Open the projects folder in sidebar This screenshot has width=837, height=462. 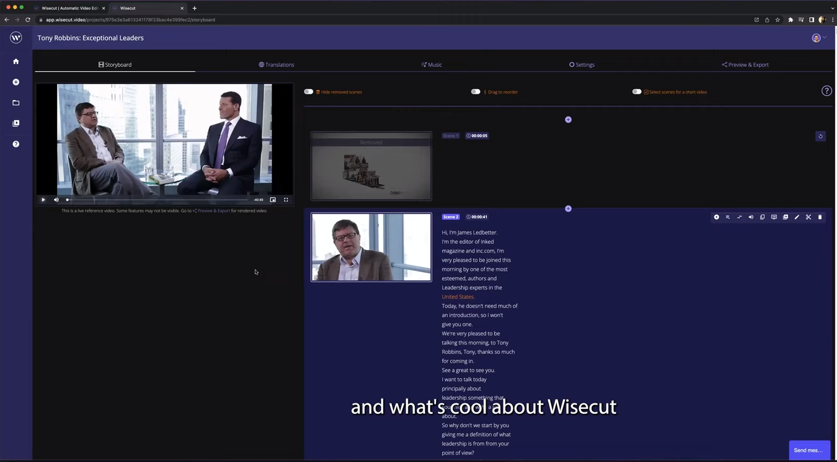tap(16, 103)
